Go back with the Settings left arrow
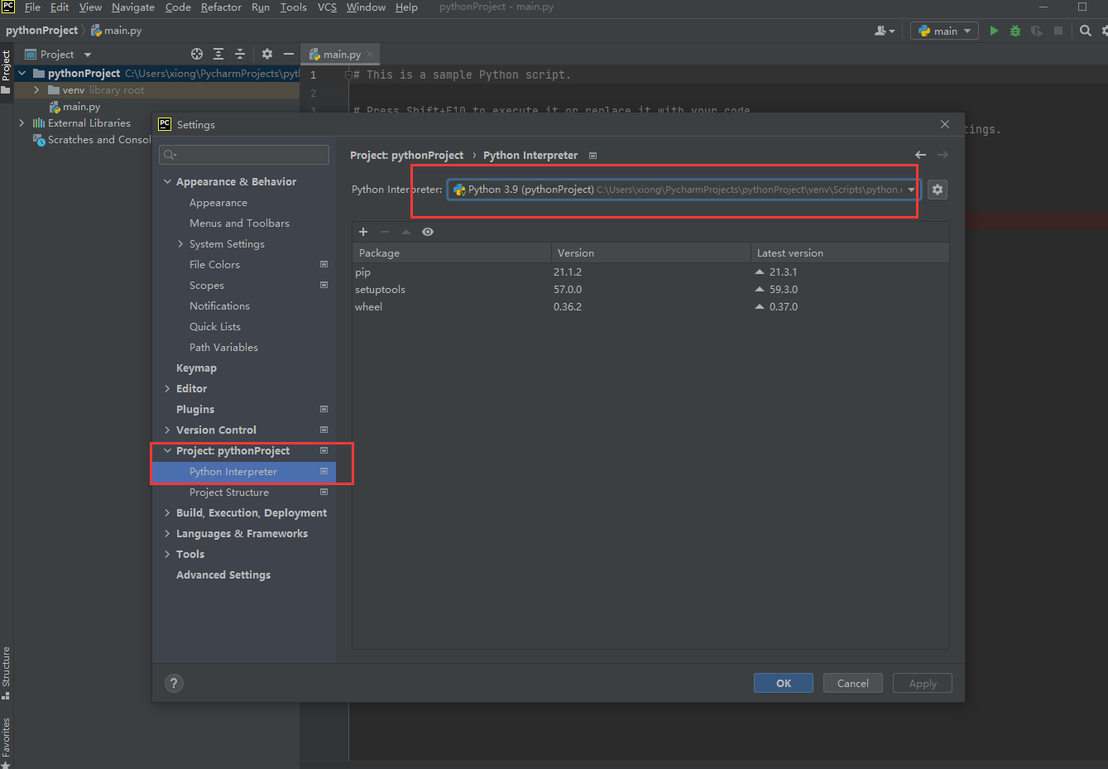Screen dimensions: 1108x769 coord(920,155)
